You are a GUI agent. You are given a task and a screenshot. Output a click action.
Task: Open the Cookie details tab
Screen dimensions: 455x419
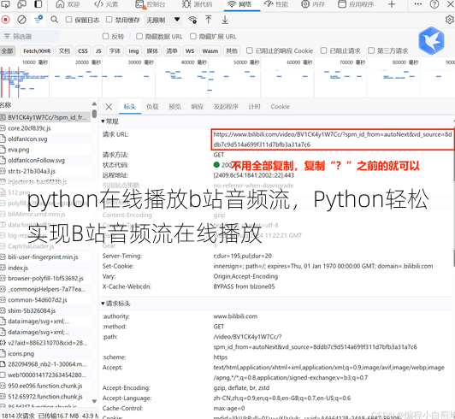(280, 107)
